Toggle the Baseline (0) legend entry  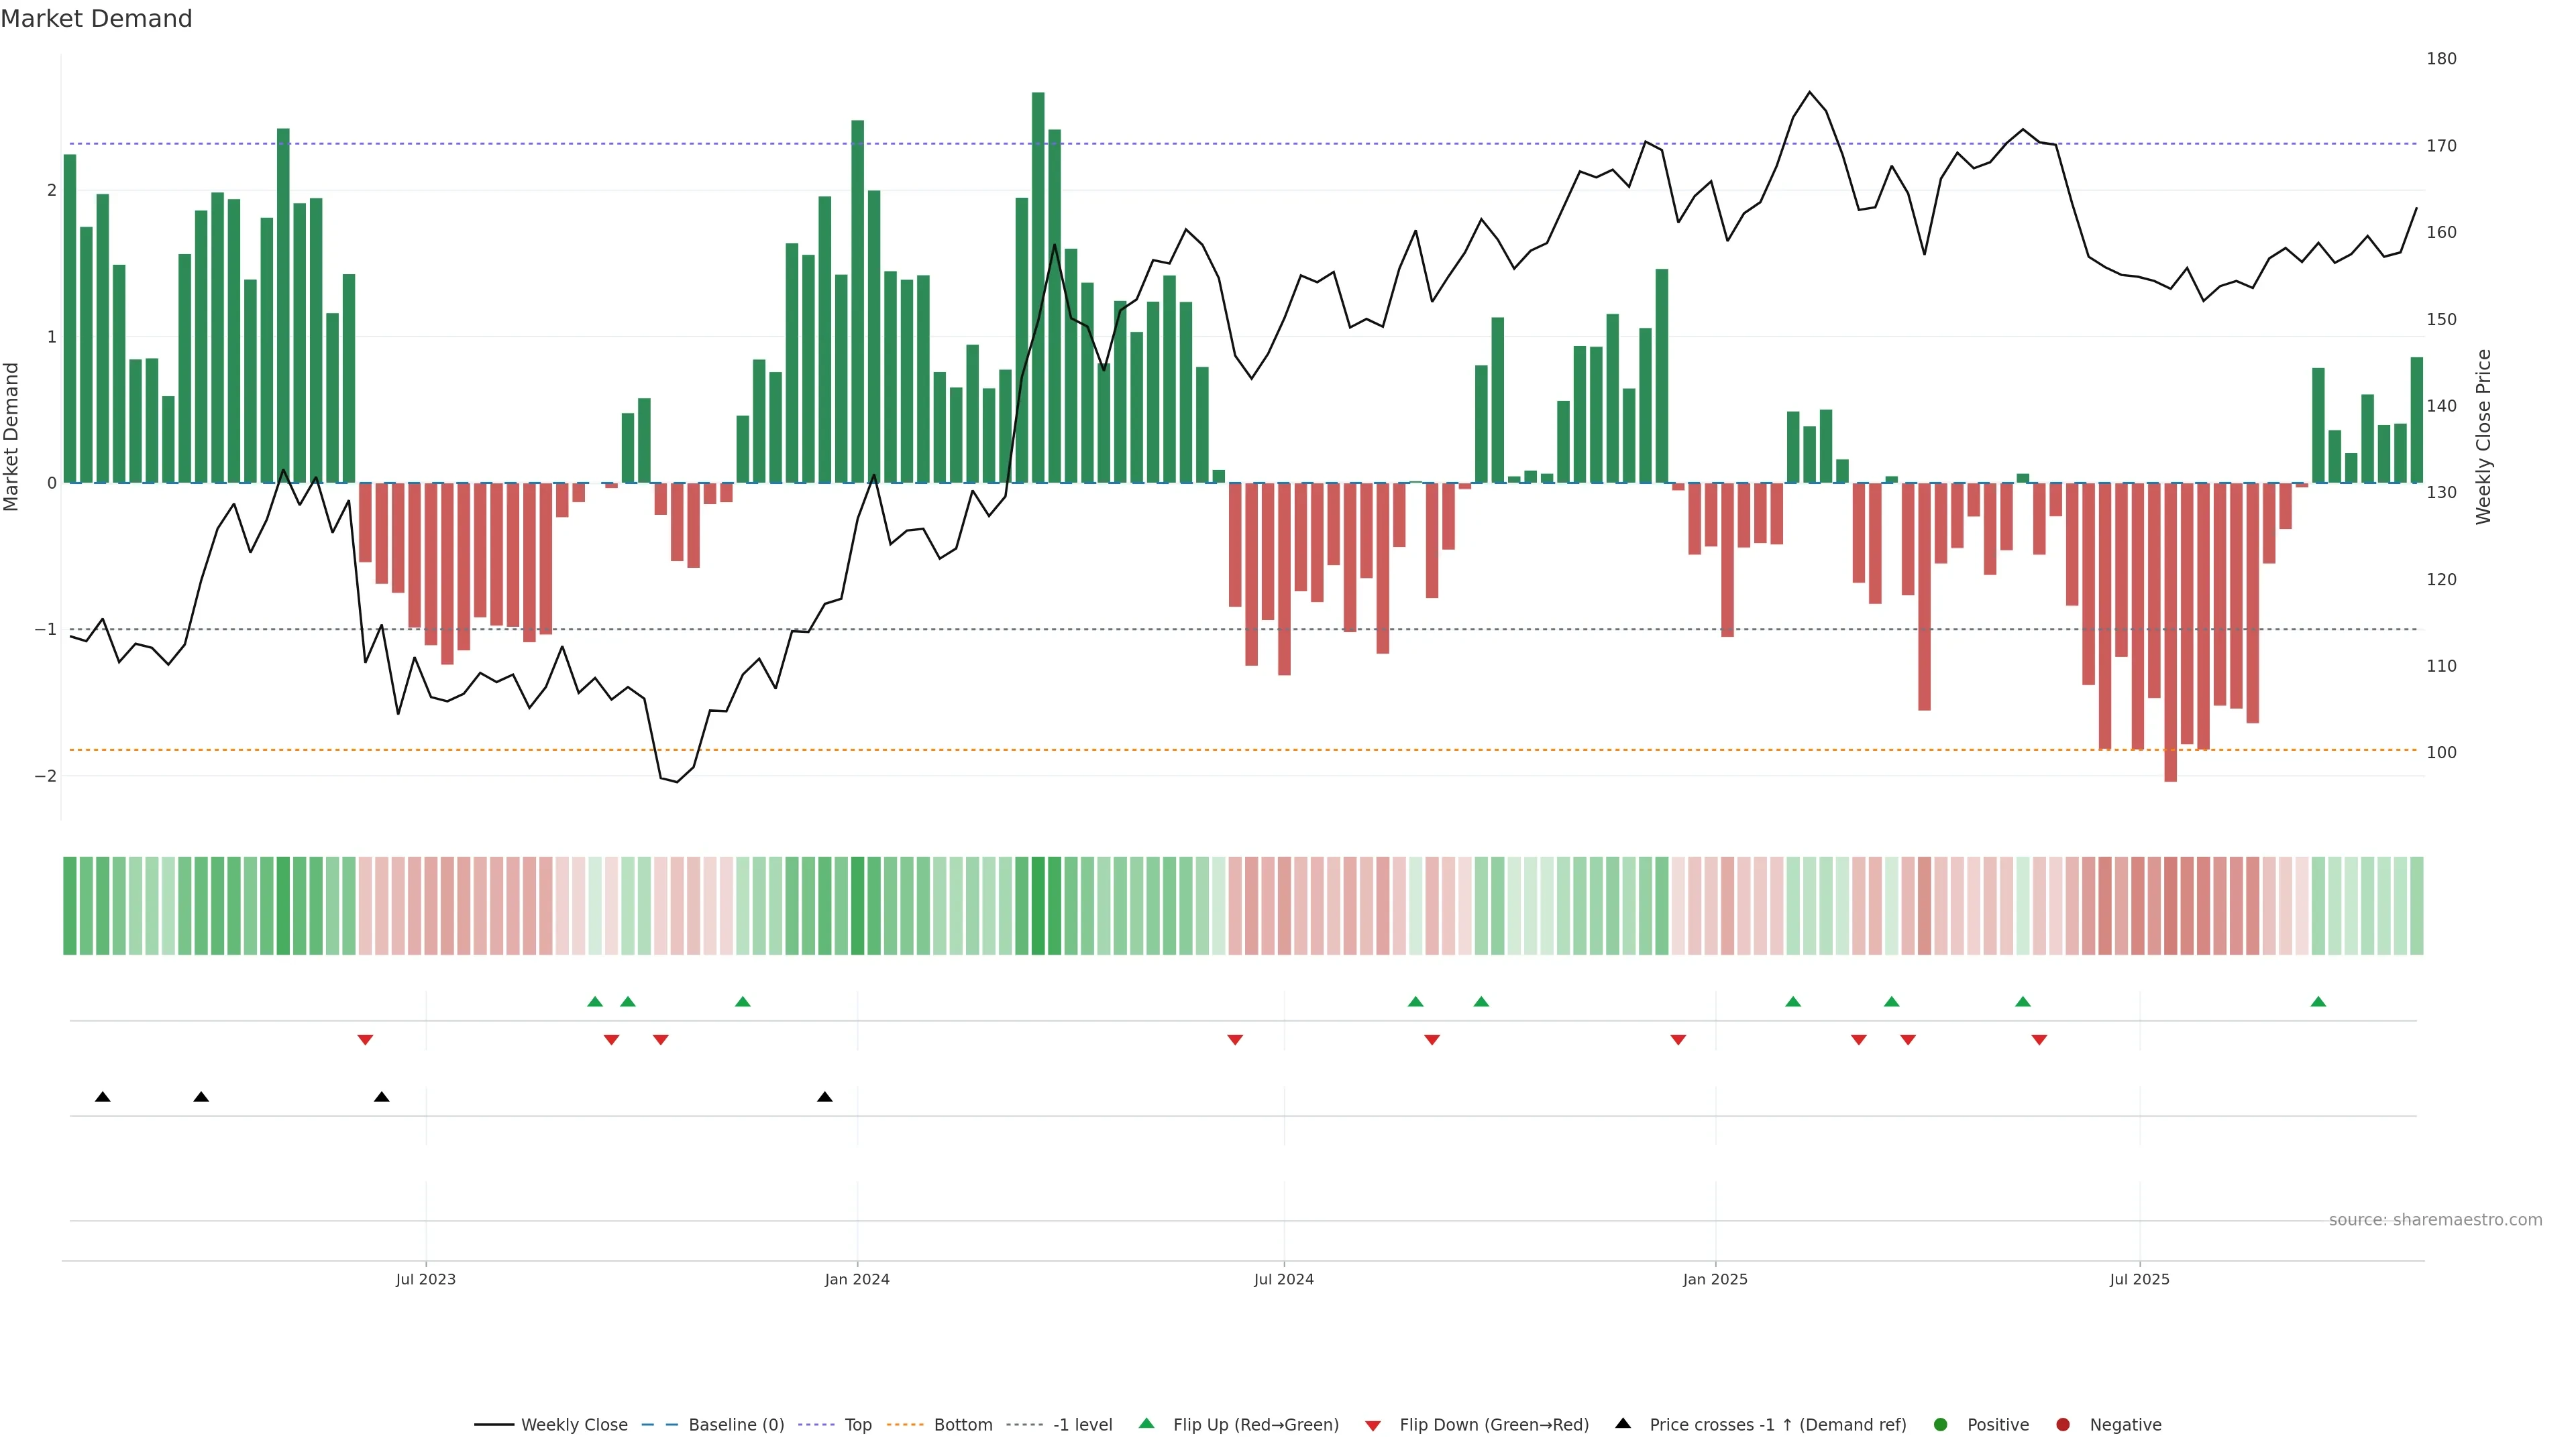736,1425
